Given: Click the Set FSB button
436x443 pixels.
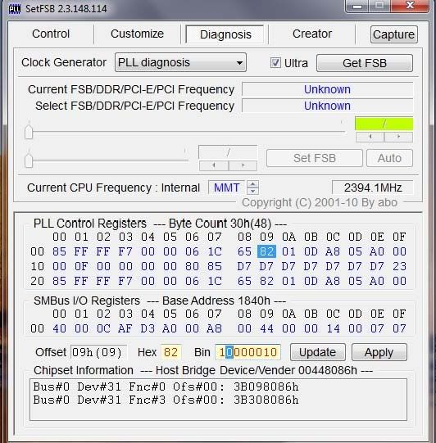Looking at the screenshot, I should pyautogui.click(x=315, y=158).
